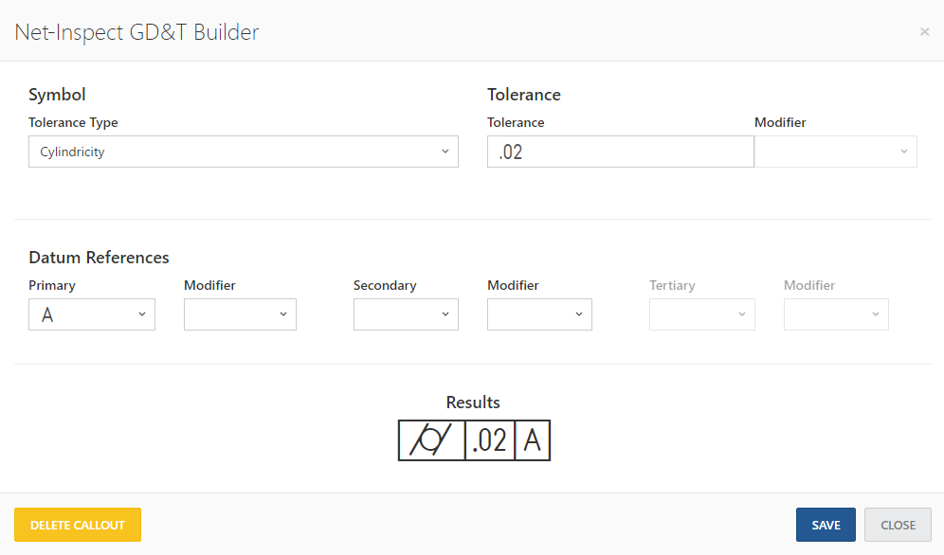Open the Tolerance Modifier dropdown
The image size is (944, 555).
[836, 152]
